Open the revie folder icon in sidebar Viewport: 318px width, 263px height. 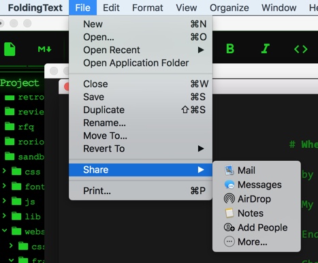[10, 112]
